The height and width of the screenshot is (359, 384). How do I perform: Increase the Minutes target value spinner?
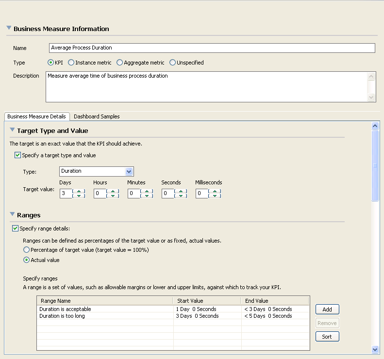[x=147, y=191]
